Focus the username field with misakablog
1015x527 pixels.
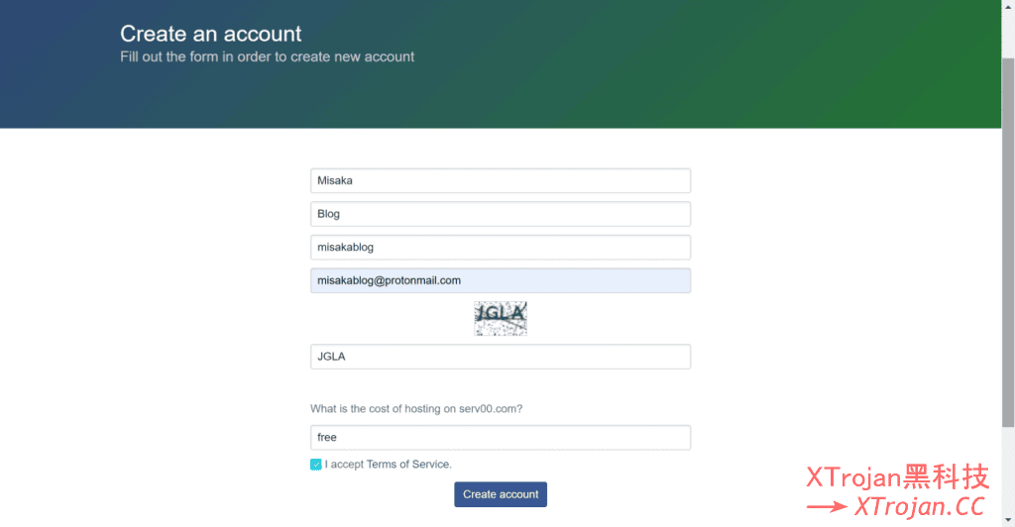click(x=500, y=248)
